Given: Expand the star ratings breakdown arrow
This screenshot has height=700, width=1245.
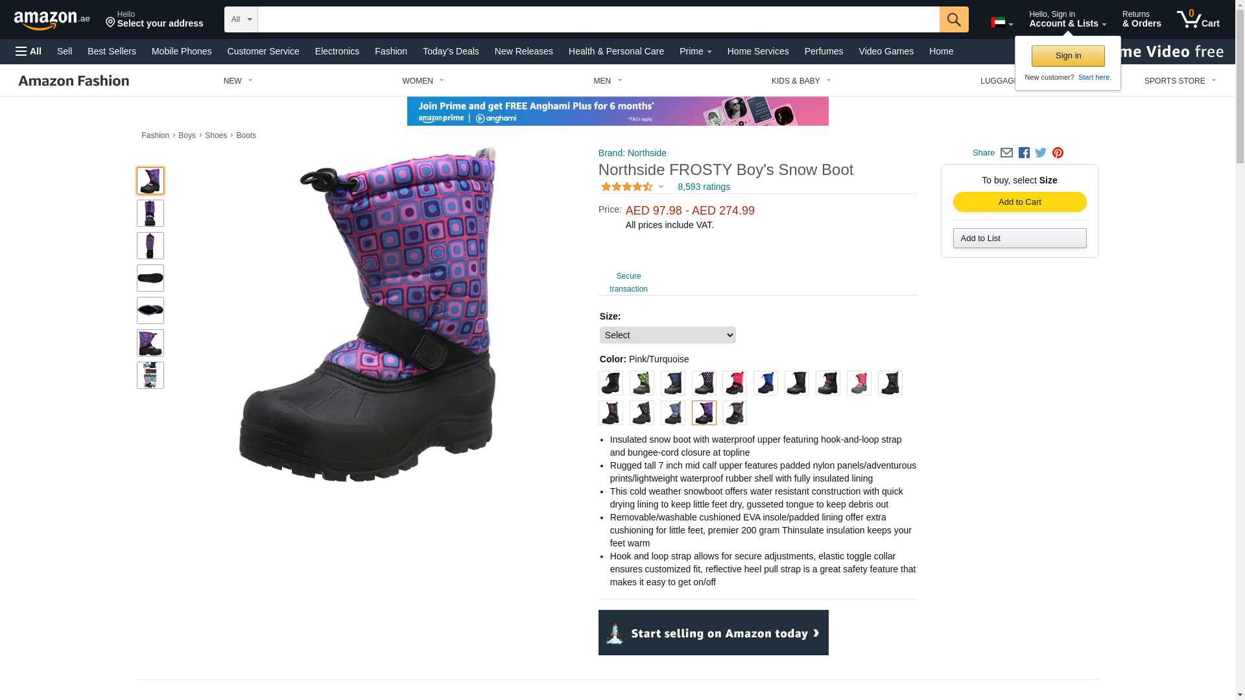Looking at the screenshot, I should pyautogui.click(x=661, y=187).
